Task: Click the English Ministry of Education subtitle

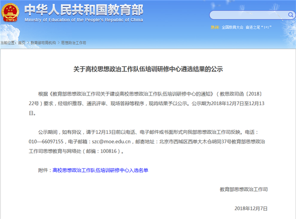Action: point(84,20)
